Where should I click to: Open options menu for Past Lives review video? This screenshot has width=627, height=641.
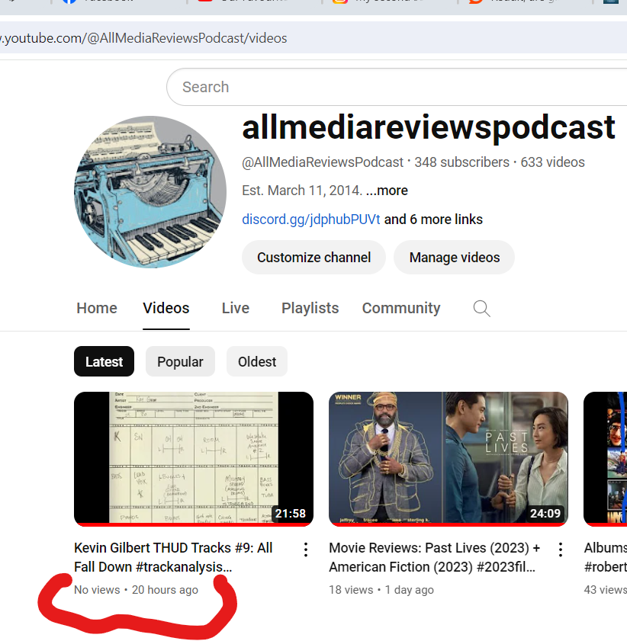coord(561,550)
